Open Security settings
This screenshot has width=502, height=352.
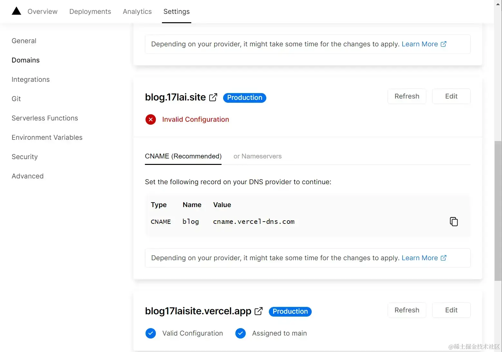25,157
